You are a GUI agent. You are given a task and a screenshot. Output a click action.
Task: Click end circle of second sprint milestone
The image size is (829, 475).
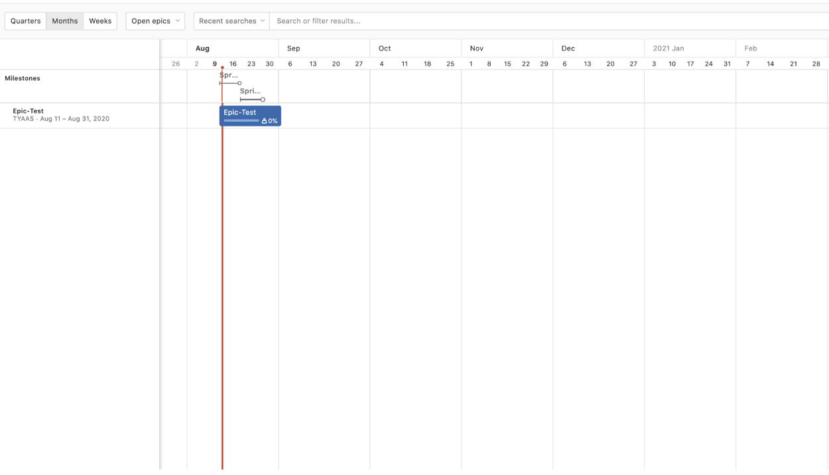pyautogui.click(x=263, y=99)
